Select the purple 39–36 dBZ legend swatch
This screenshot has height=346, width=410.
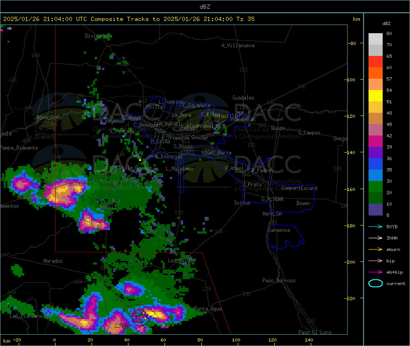375,153
